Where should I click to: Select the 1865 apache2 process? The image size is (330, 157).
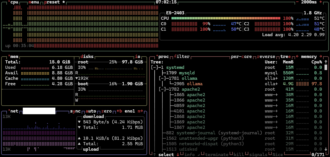pyautogui.click(x=237, y=95)
